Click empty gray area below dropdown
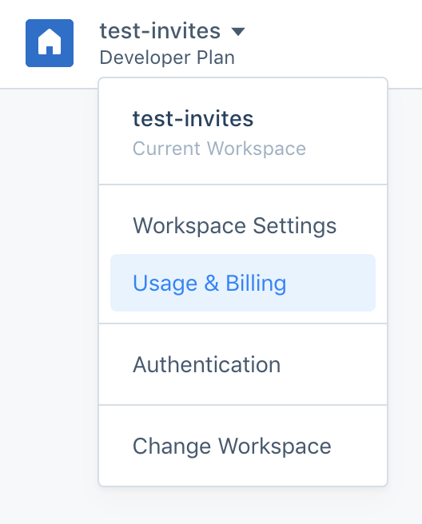Viewport: 422px width, 524px height. [211, 506]
